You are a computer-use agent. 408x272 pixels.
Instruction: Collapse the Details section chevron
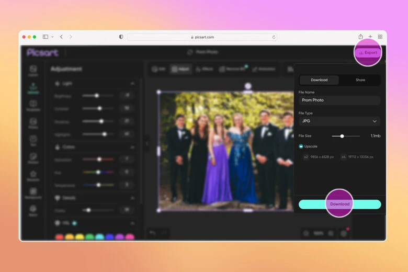(132, 198)
